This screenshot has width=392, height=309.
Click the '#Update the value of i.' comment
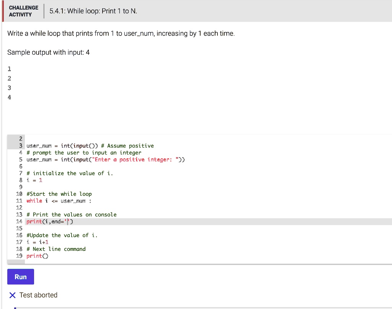62,235
